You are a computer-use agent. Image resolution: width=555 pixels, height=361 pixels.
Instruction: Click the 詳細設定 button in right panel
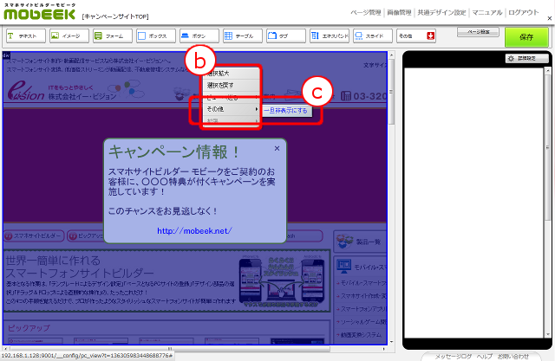(522, 58)
